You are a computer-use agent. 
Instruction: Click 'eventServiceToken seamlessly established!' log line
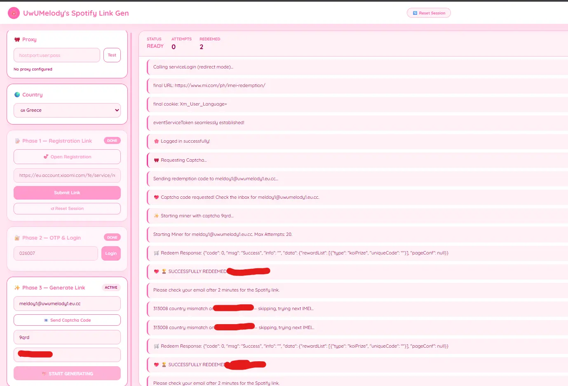(357, 122)
